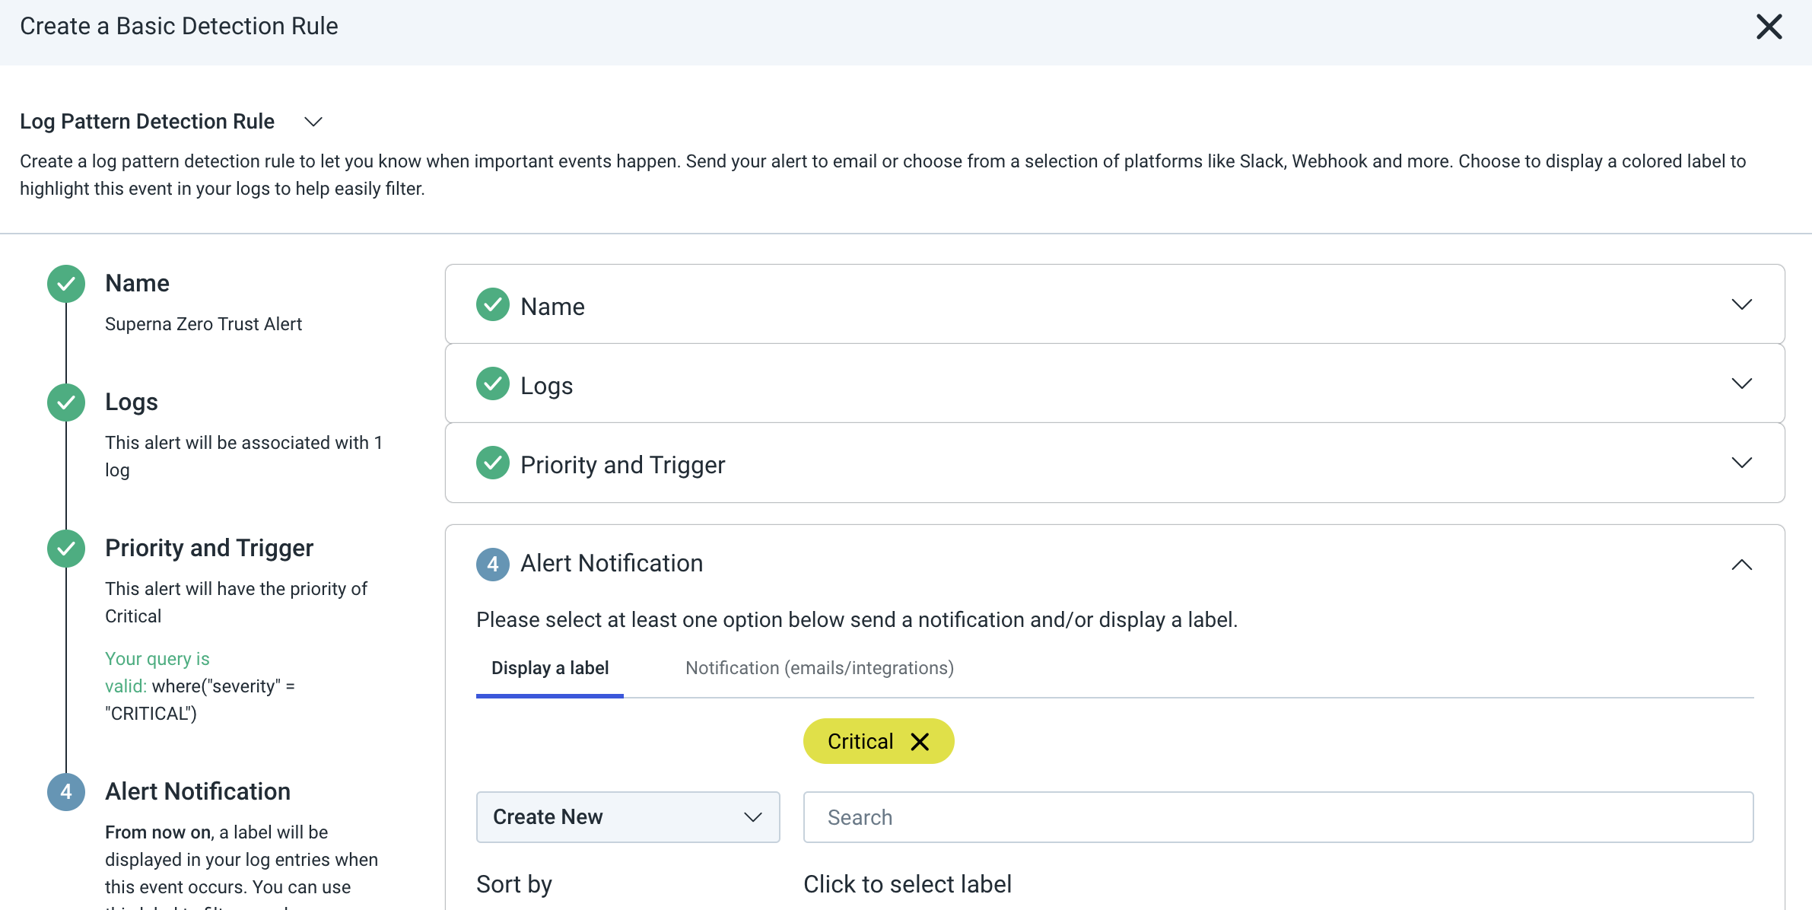Click the Logs step check icon in sidebar
The height and width of the screenshot is (910, 1812).
click(65, 402)
